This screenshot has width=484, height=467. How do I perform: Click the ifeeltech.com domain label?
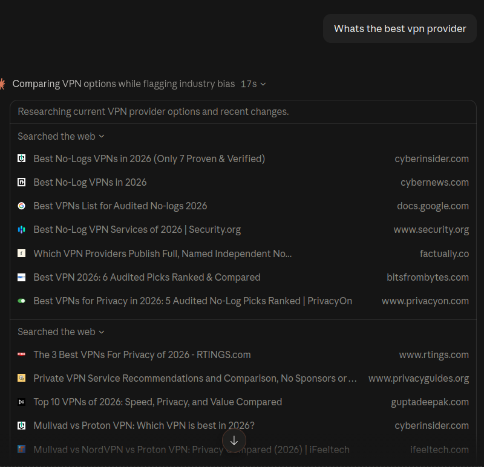(440, 449)
